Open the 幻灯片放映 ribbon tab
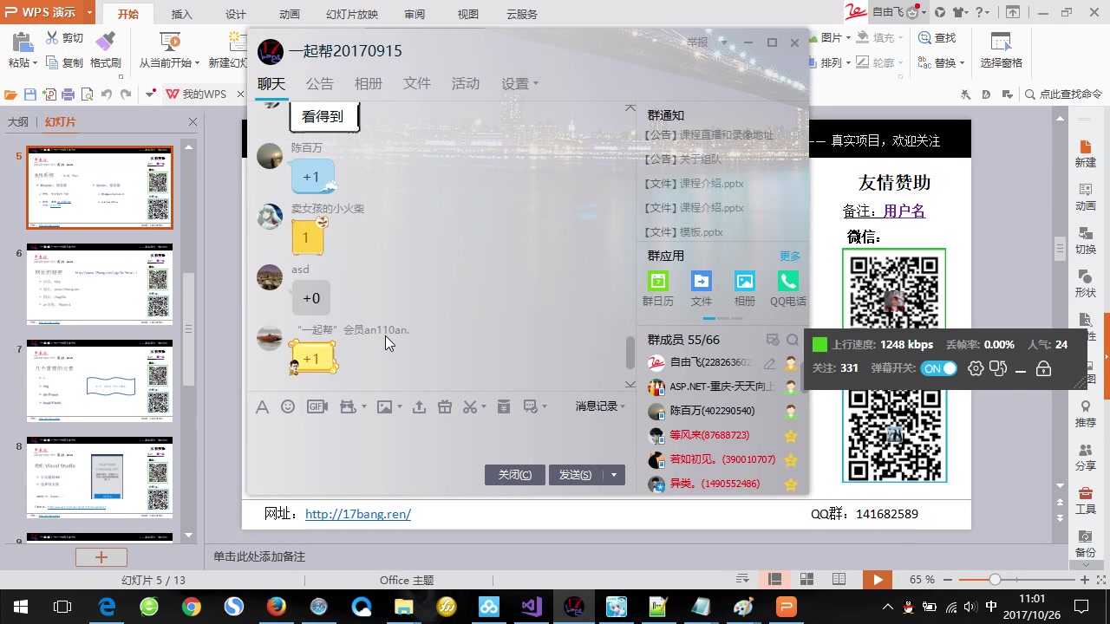The width and height of the screenshot is (1110, 624). point(352,14)
